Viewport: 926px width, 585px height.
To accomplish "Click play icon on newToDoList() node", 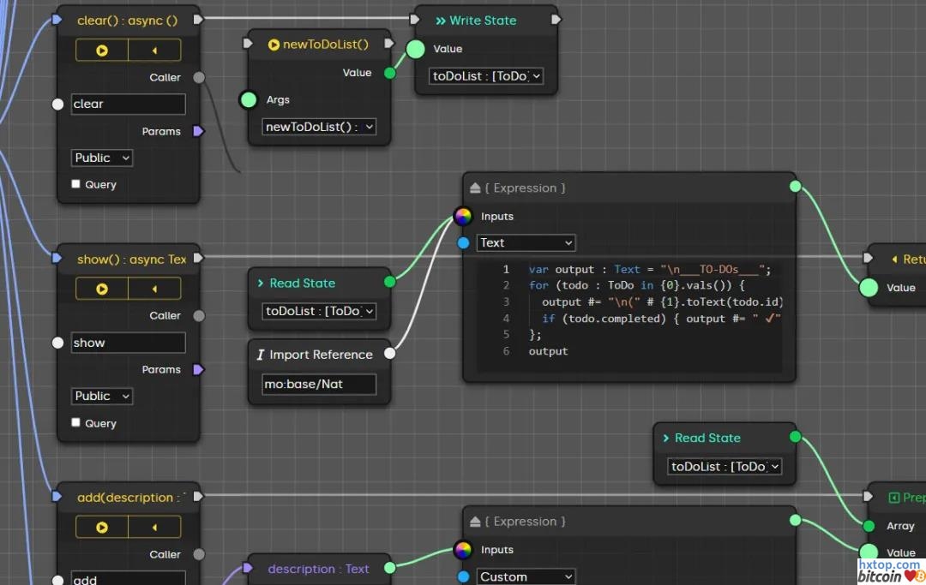I will (274, 45).
